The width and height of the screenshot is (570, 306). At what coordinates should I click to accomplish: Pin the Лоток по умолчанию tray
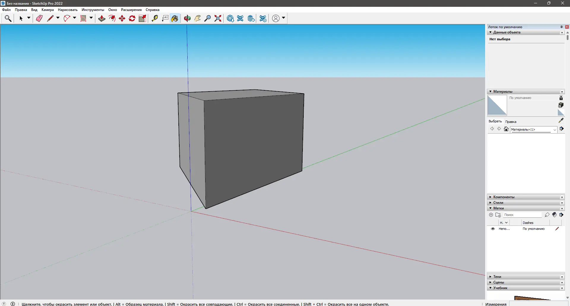(561, 27)
